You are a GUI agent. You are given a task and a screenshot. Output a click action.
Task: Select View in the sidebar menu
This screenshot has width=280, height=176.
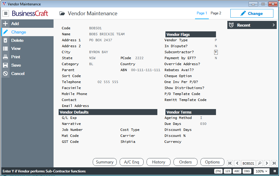coord(28,48)
